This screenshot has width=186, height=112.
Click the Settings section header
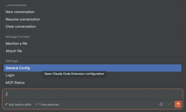(12, 61)
